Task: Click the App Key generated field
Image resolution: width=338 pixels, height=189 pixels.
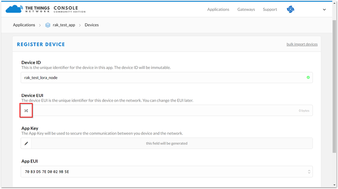Action: click(172, 143)
